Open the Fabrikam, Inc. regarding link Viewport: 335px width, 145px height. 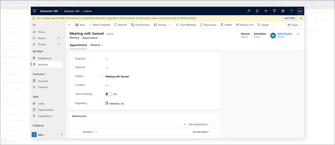click(117, 103)
